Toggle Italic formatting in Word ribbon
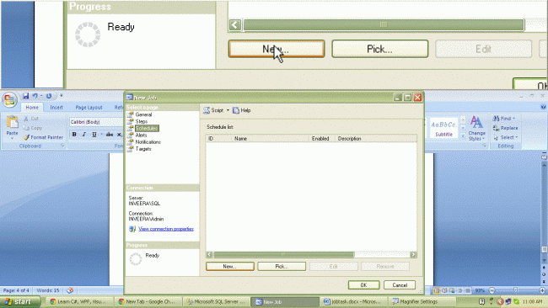Viewport: 548px width, 308px height. point(83,135)
